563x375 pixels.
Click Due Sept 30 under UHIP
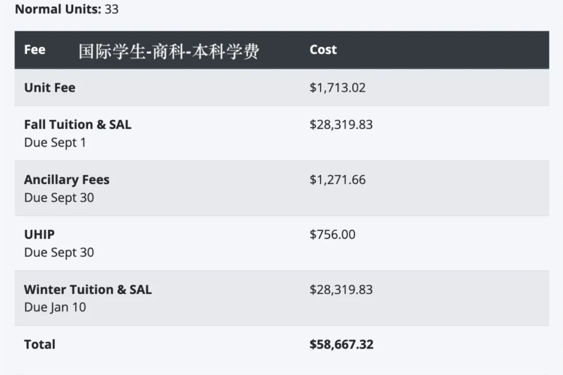[x=59, y=253]
